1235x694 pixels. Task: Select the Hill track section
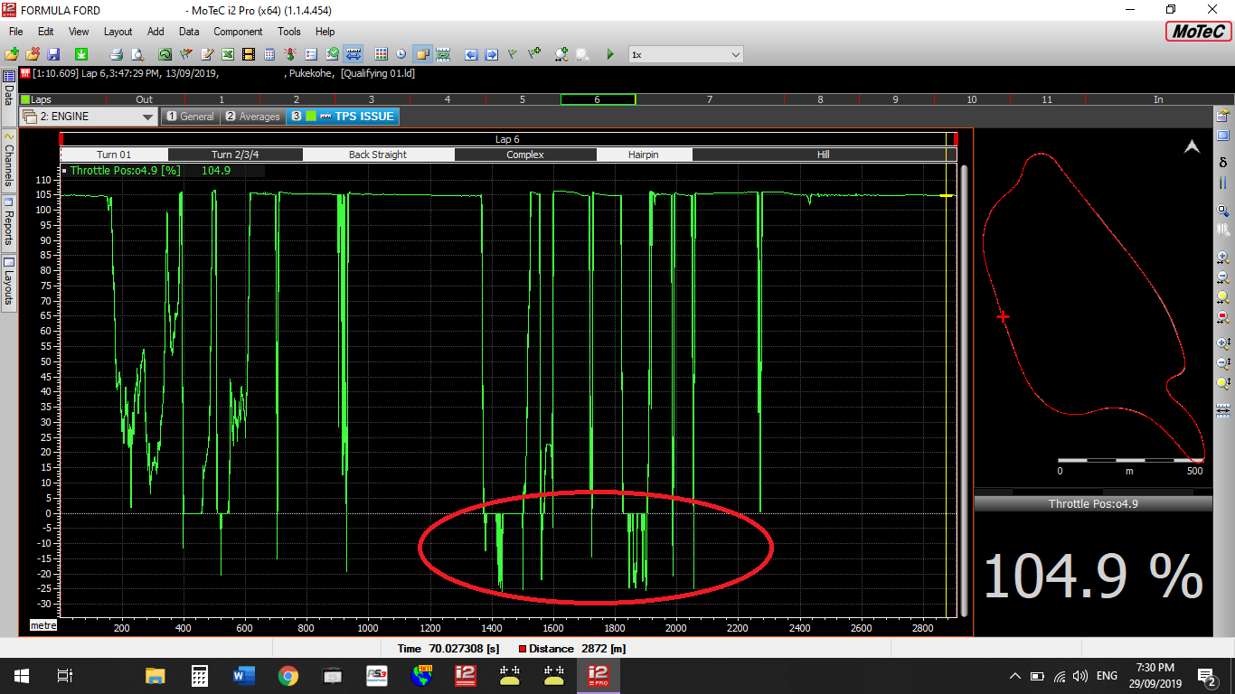tap(823, 155)
